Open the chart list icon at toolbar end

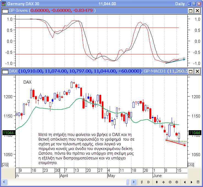coord(198,182)
